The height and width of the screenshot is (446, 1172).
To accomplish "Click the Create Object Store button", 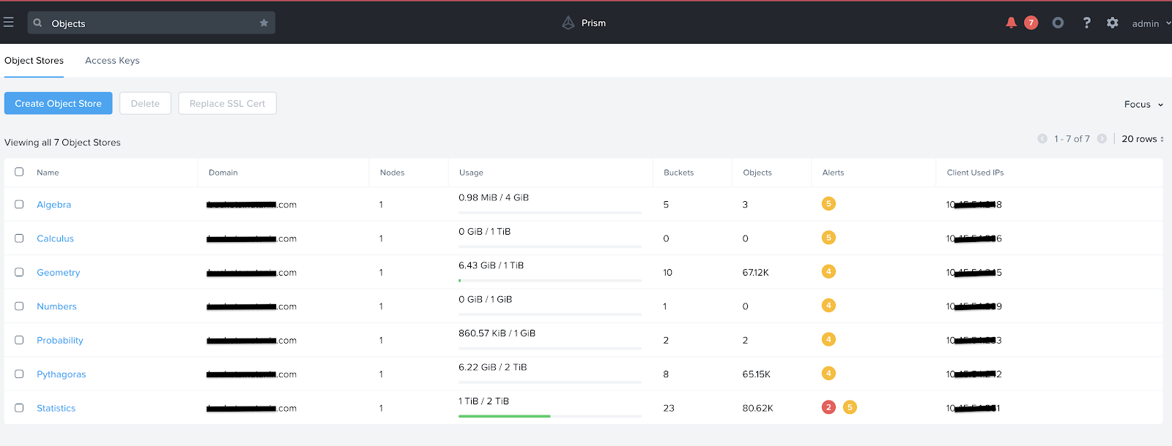I will pos(59,103).
